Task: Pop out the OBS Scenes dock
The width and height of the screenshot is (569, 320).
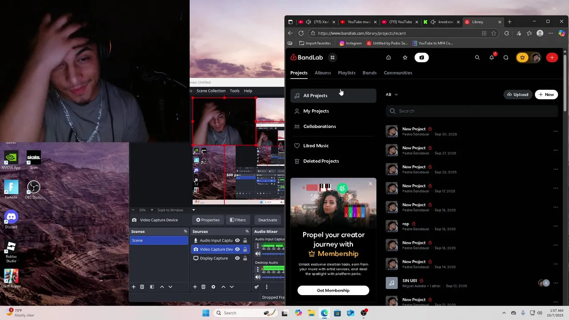Action: pos(185,232)
